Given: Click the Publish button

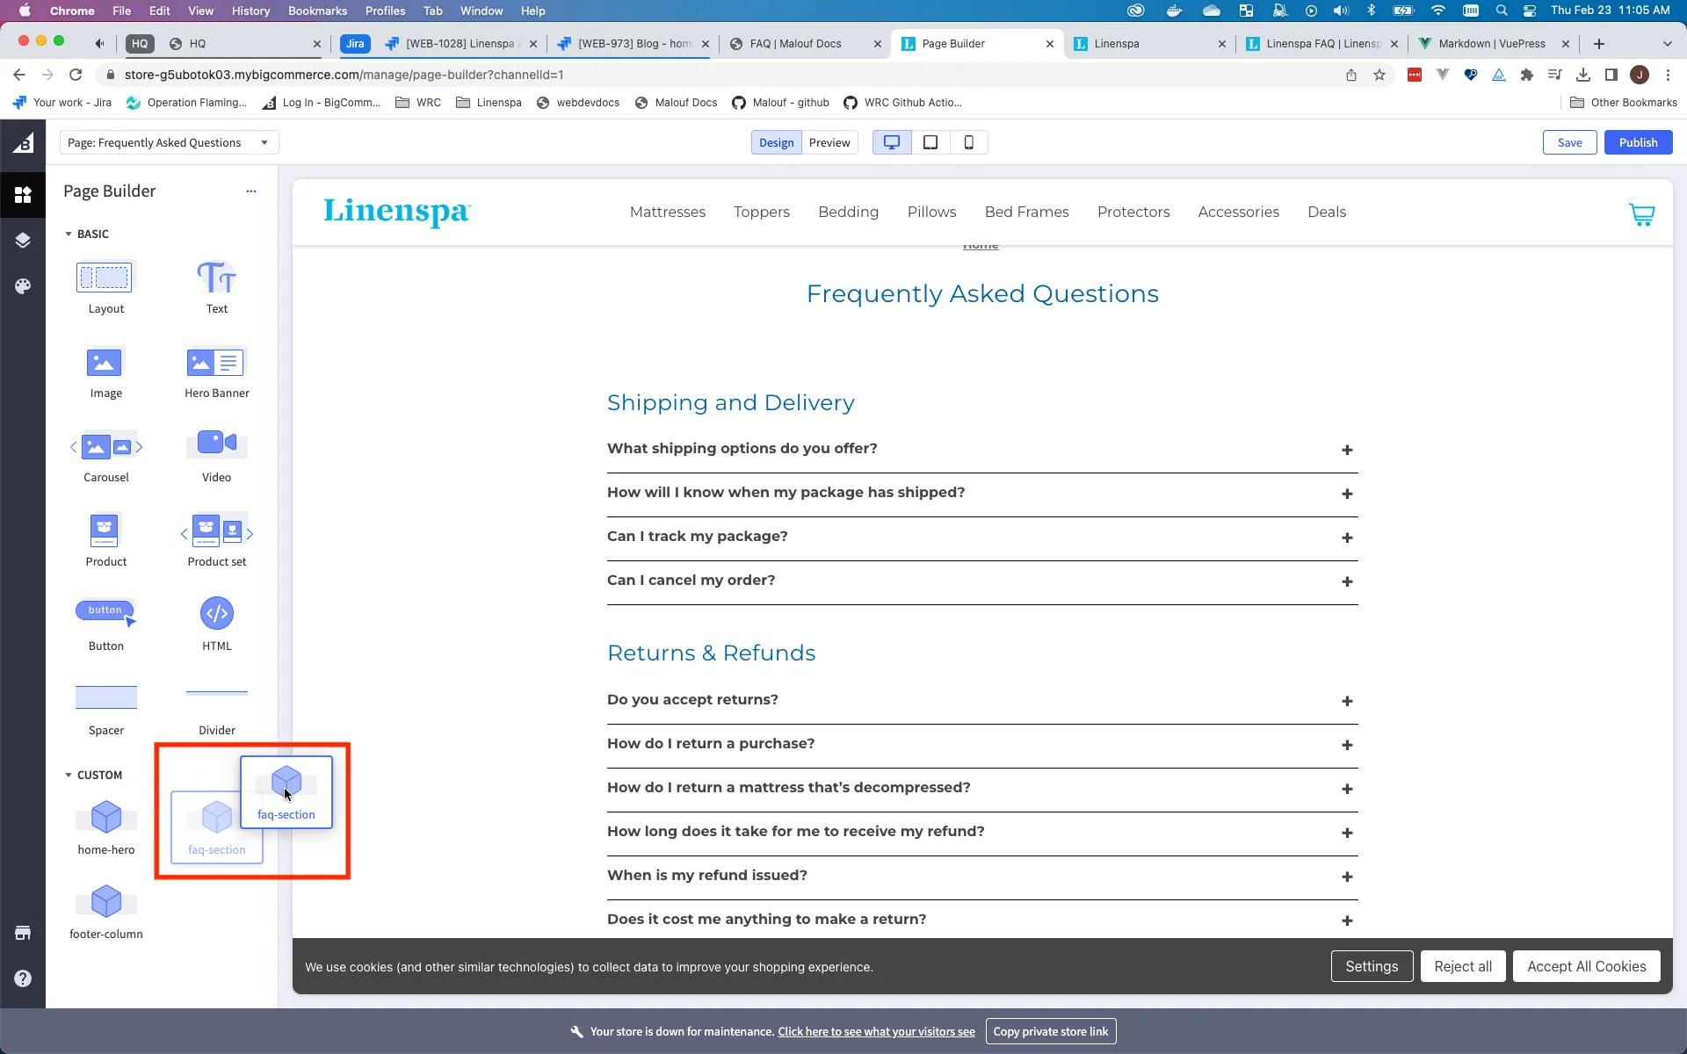Looking at the screenshot, I should point(1638,141).
